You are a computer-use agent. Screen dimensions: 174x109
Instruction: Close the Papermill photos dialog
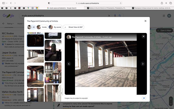[x=145, y=21]
